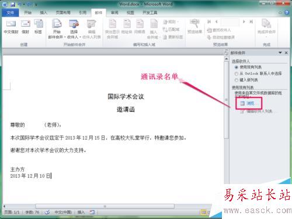The height and width of the screenshot is (219, 292).
Task: Click the macro recording icon in status bar
Action: point(92,212)
